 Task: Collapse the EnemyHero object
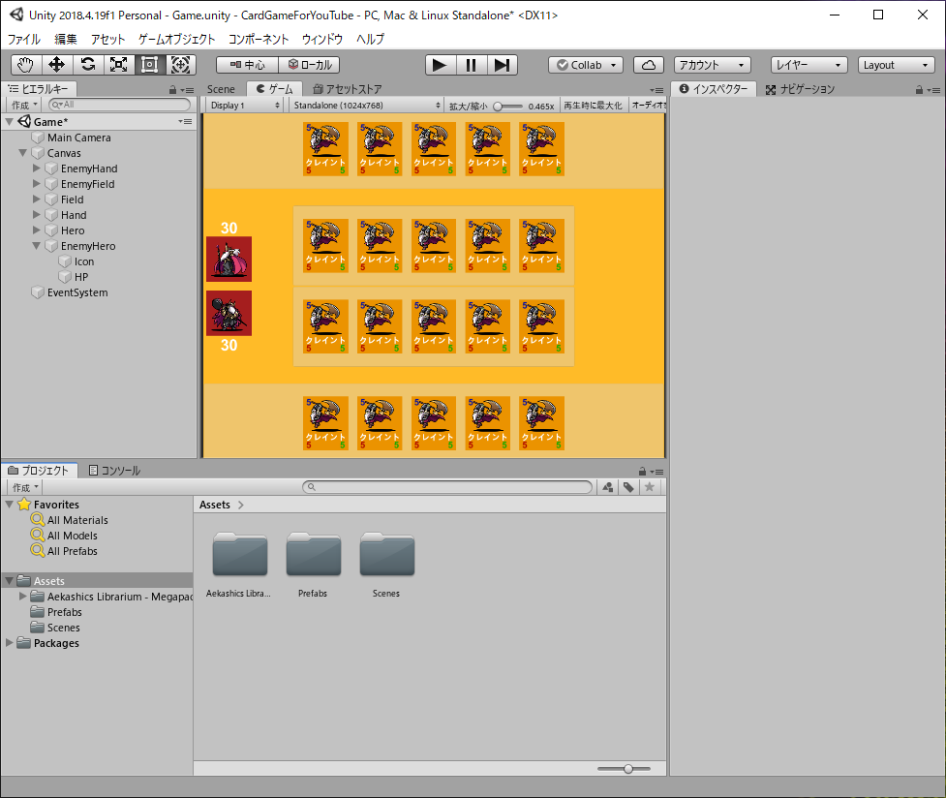click(x=36, y=246)
